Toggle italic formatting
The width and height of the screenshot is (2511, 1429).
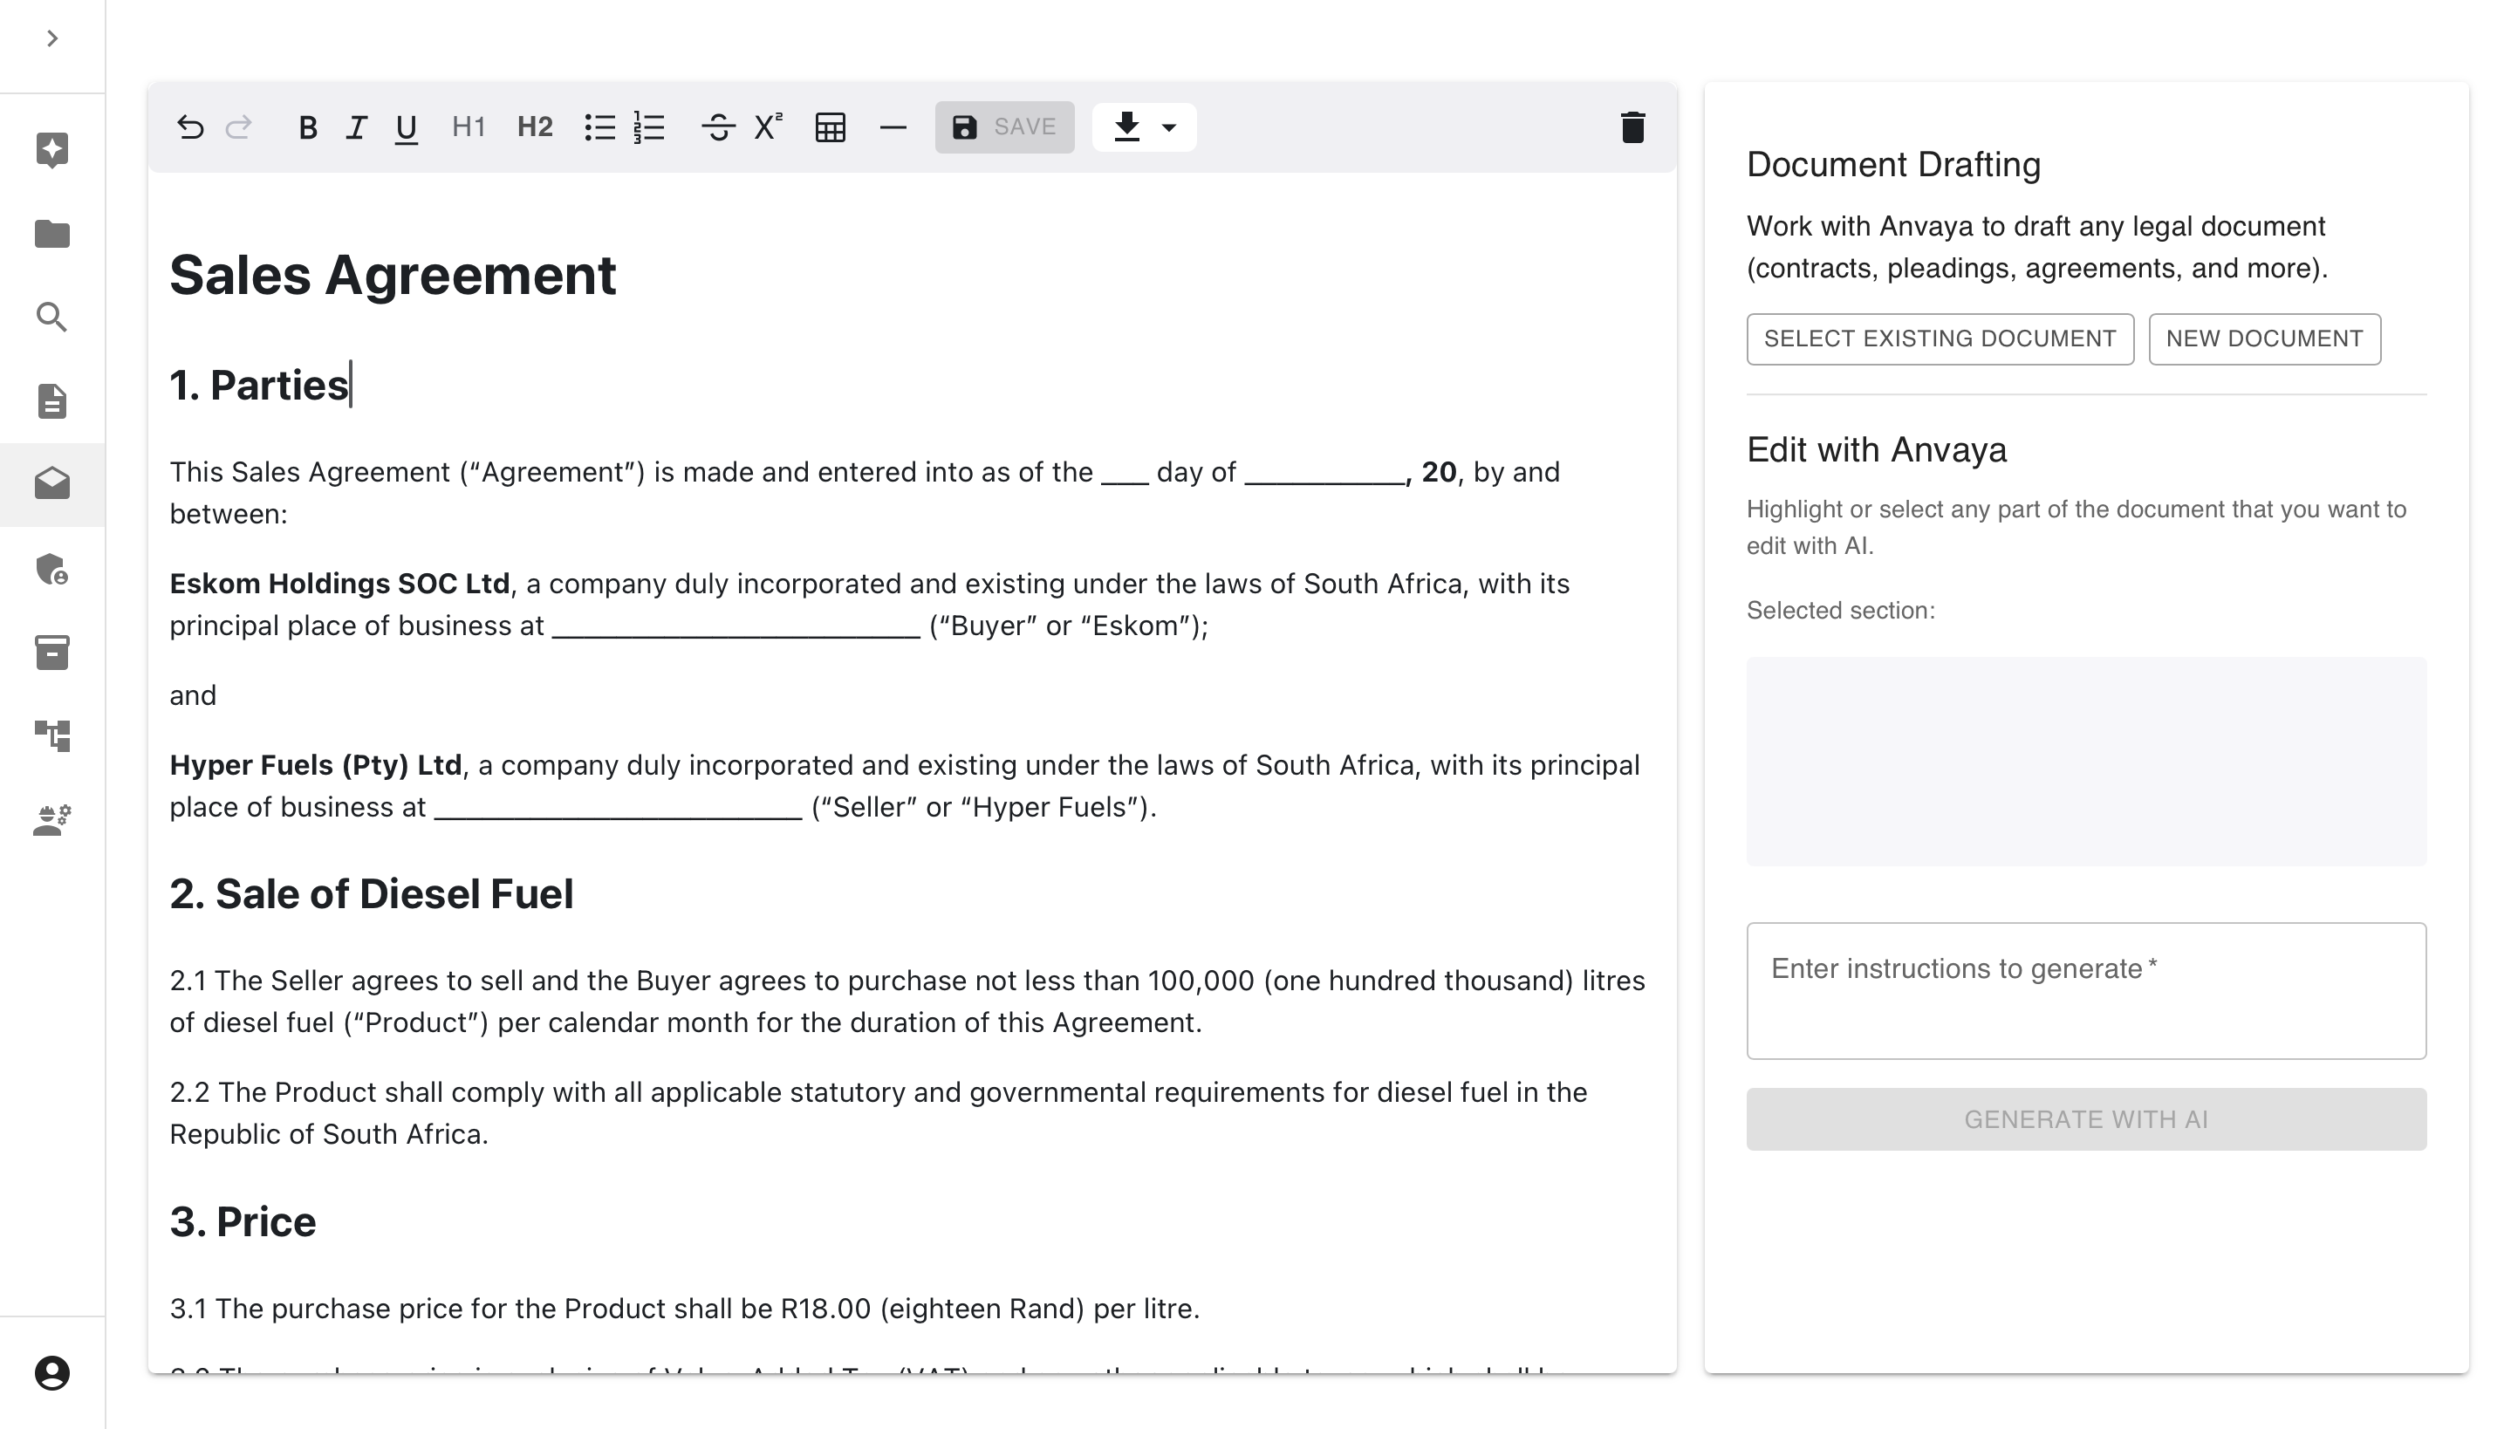click(x=356, y=127)
